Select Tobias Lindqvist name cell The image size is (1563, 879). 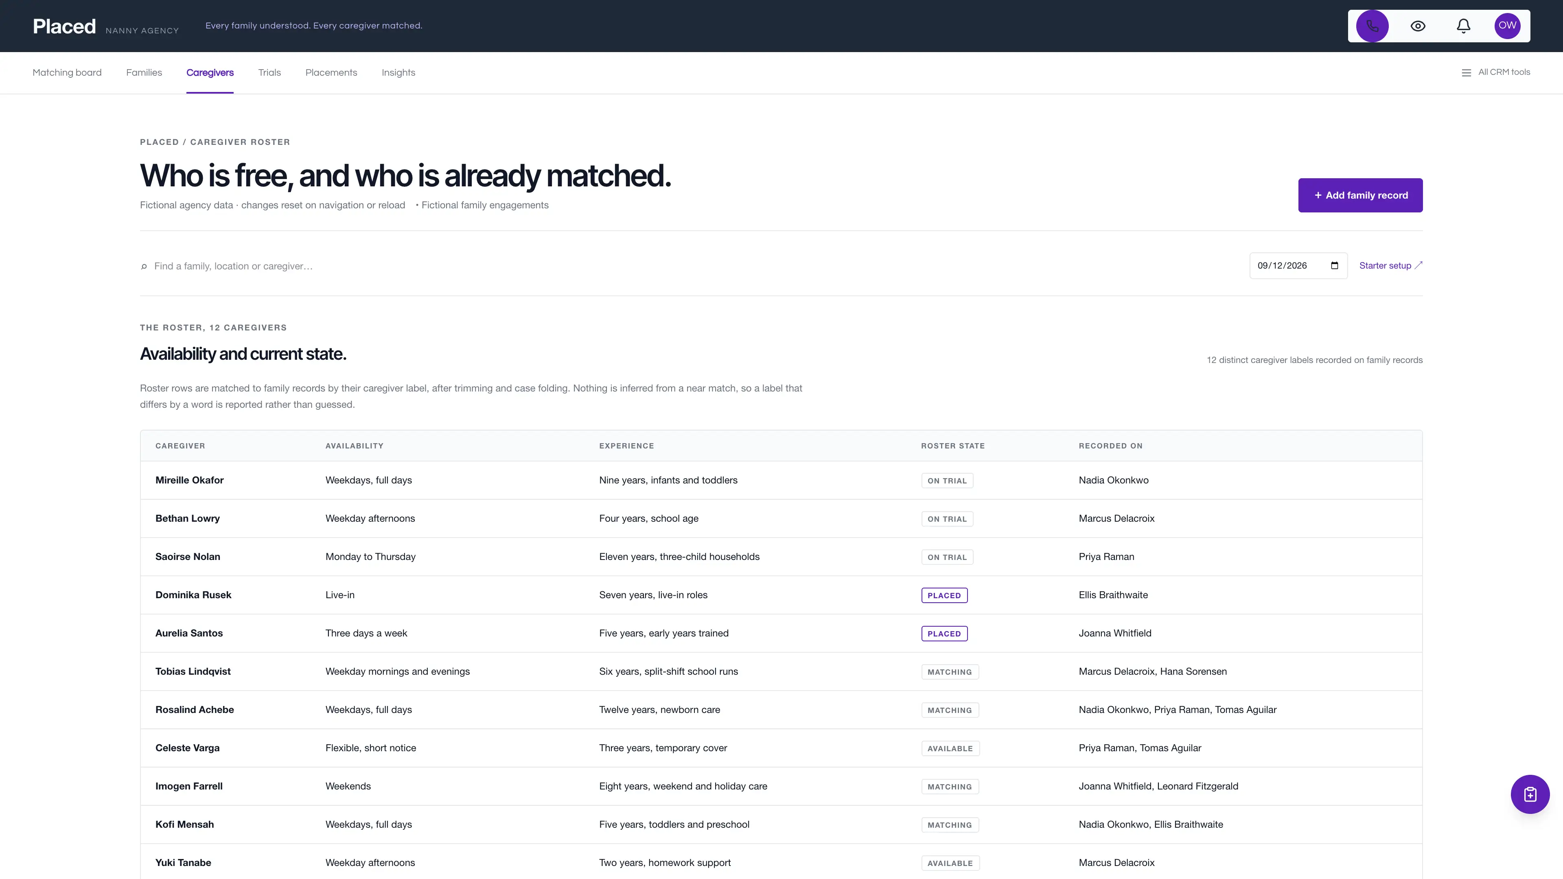coord(193,671)
